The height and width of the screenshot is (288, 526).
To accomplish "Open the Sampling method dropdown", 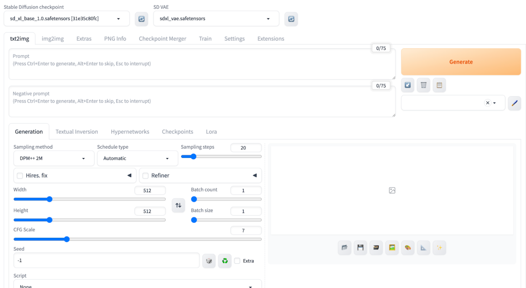I will (x=53, y=158).
